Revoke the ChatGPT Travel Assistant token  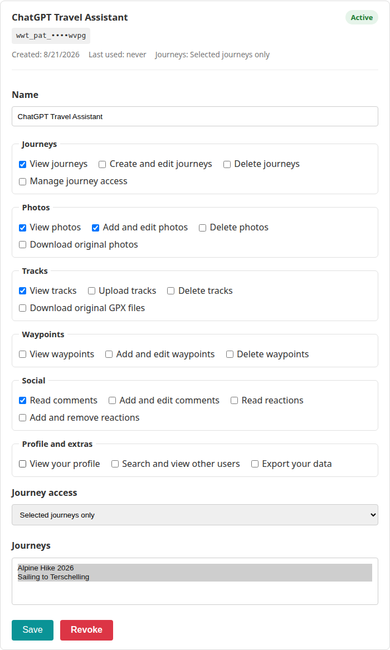[87, 630]
